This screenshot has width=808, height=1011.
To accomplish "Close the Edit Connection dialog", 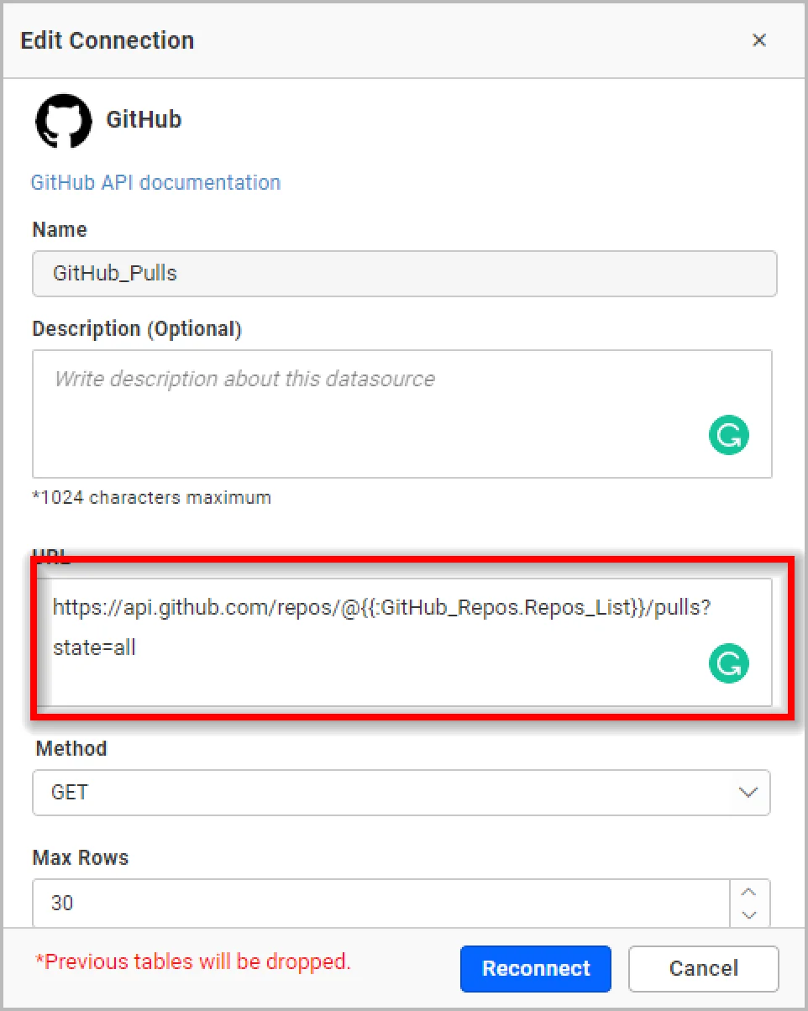I will pyautogui.click(x=758, y=40).
